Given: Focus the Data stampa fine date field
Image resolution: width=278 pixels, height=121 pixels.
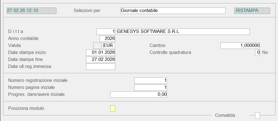Looking at the screenshot, I should (x=101, y=60).
